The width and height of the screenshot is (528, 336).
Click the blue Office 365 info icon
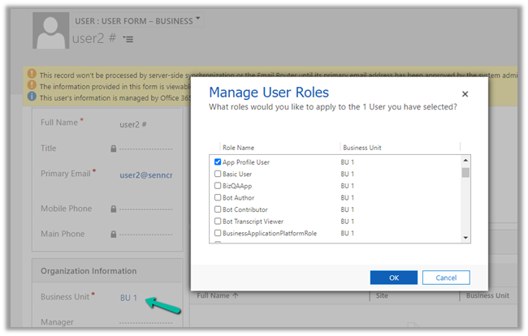tap(32, 96)
